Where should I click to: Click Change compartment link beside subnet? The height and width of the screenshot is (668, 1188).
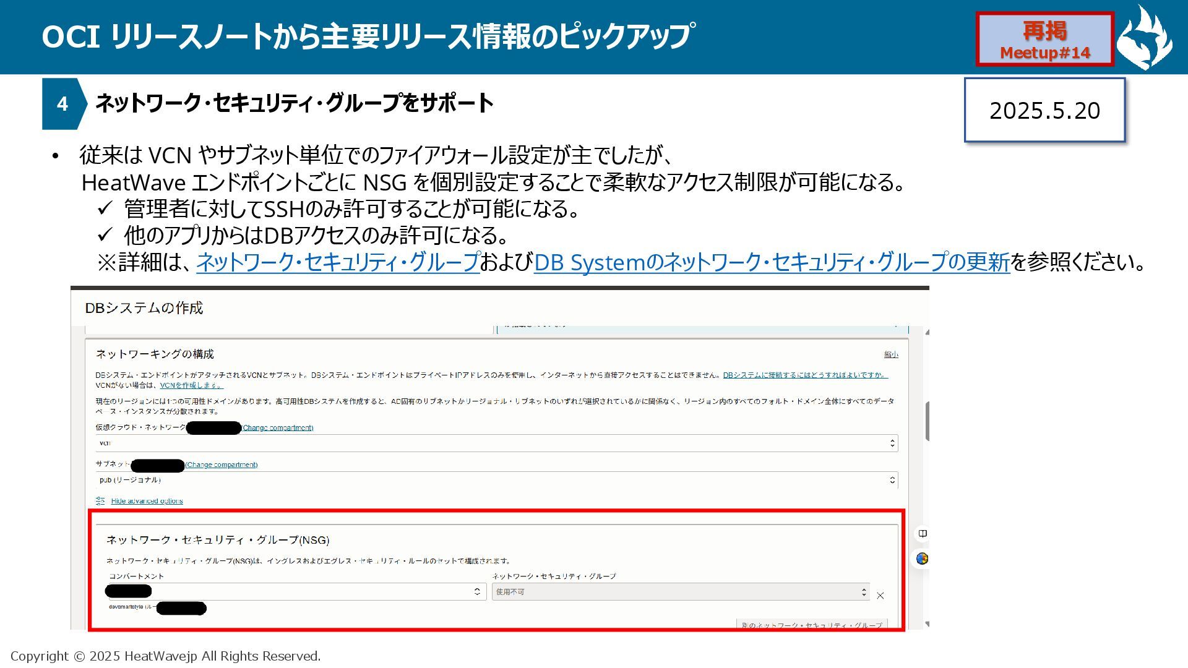point(222,465)
